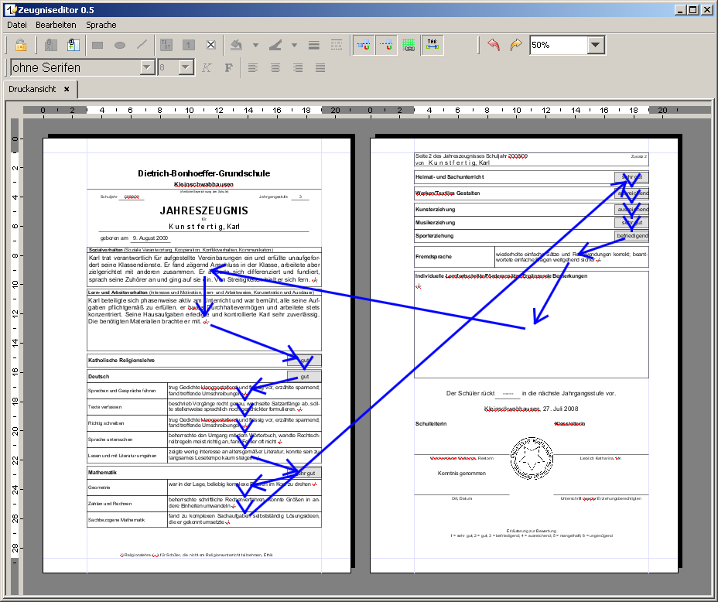This screenshot has height=602, width=718.
Task: Choose the text field tool icon
Action: click(166, 45)
